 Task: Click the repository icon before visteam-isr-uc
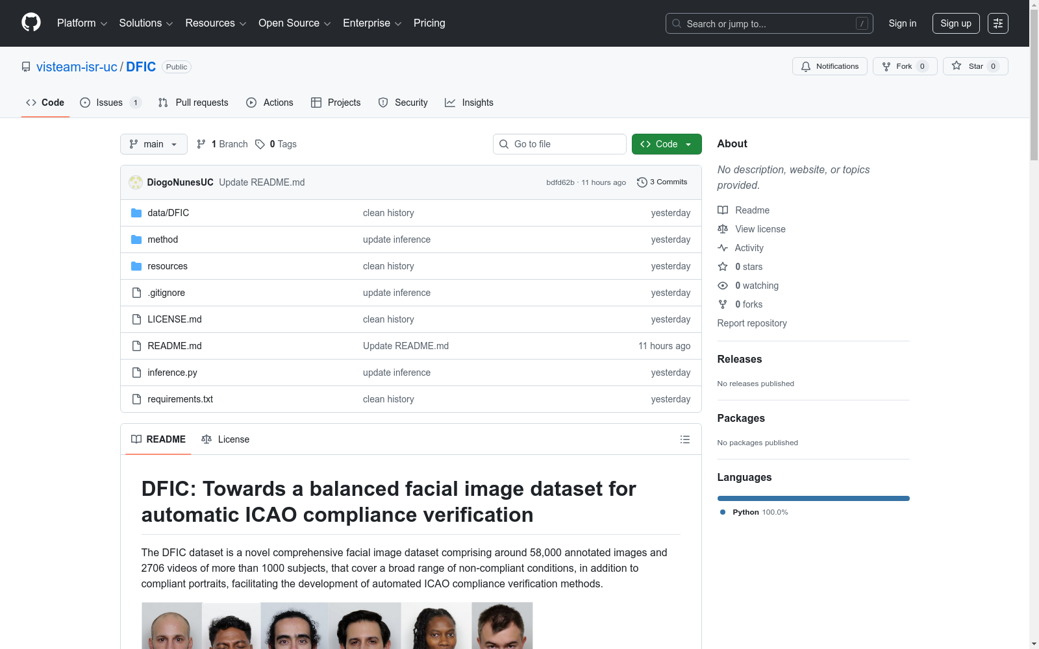pos(26,67)
